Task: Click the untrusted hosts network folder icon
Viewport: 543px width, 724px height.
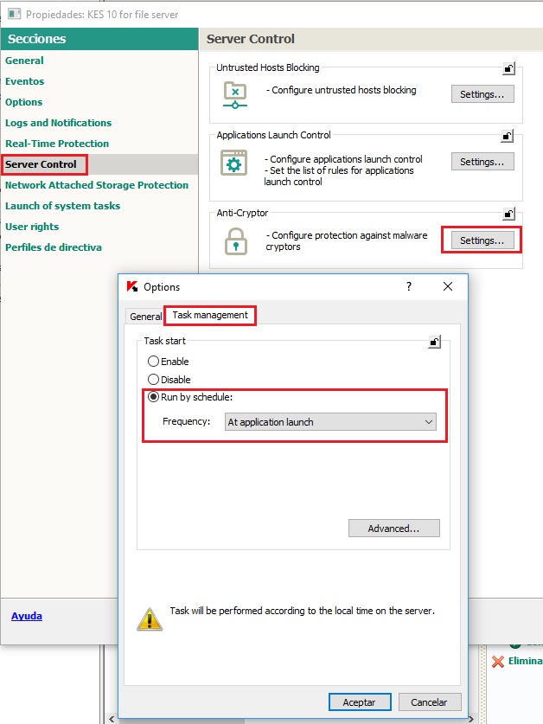Action: coord(234,95)
